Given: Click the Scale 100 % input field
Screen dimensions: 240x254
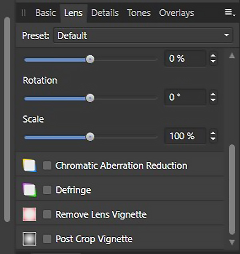Looking at the screenshot, I should [x=185, y=136].
